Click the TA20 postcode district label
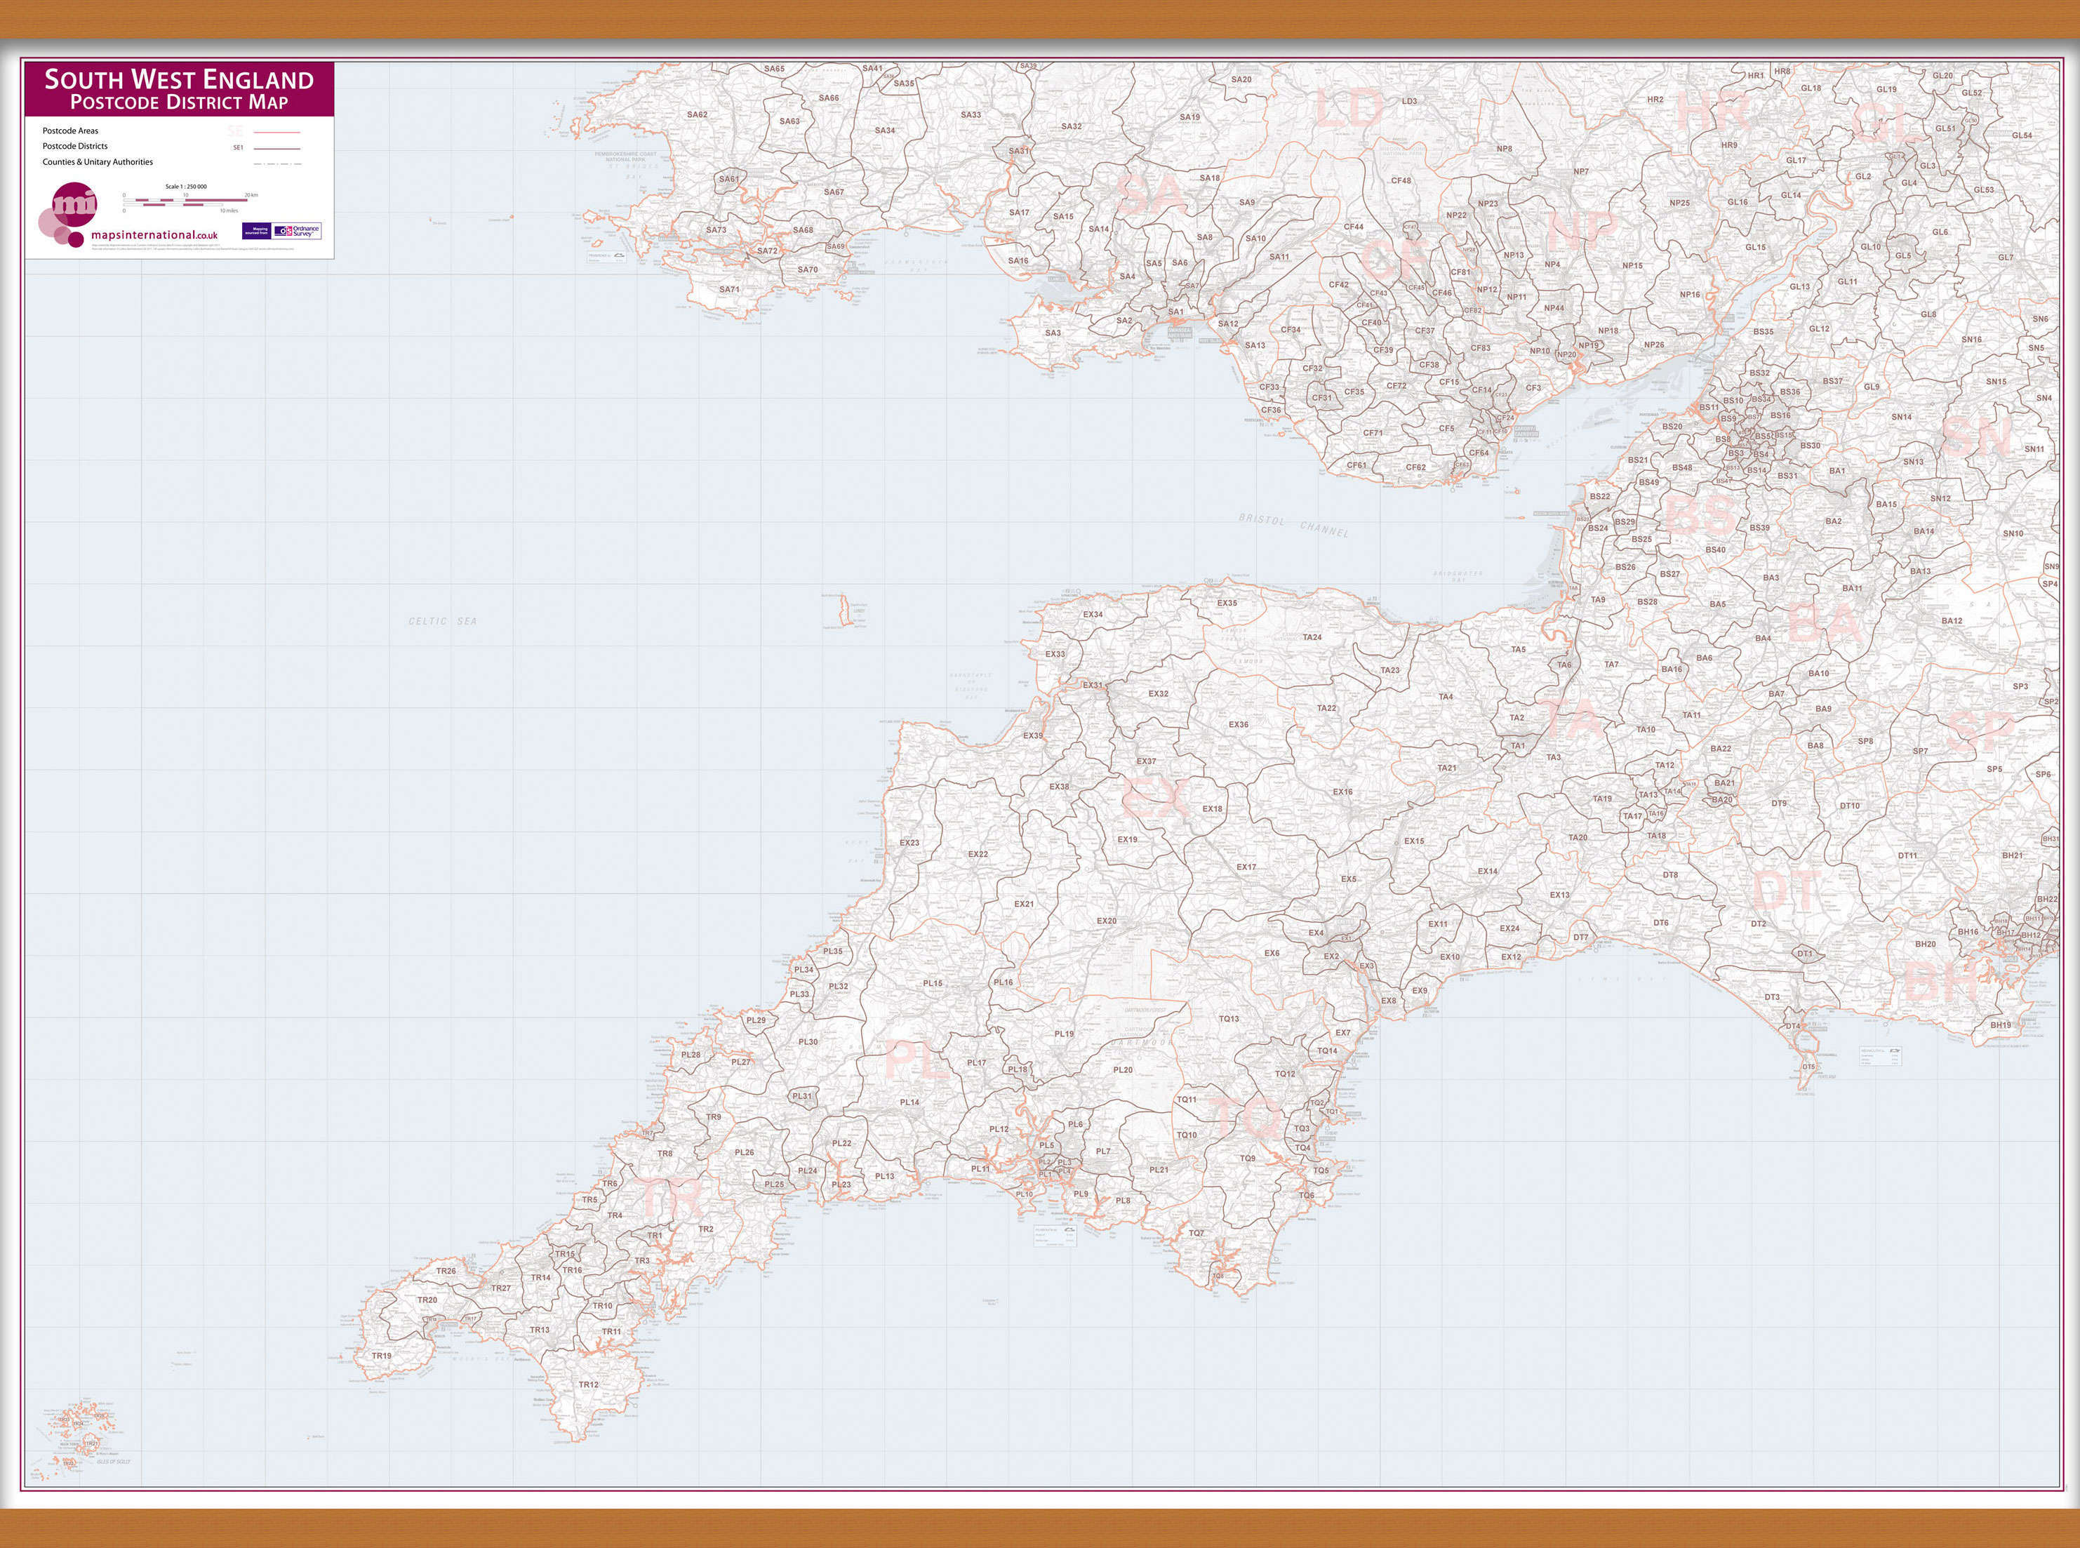The height and width of the screenshot is (1548, 2080). pyautogui.click(x=1578, y=838)
